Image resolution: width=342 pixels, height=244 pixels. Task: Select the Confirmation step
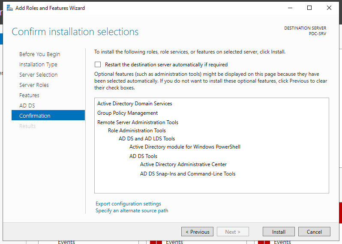[x=48, y=115]
